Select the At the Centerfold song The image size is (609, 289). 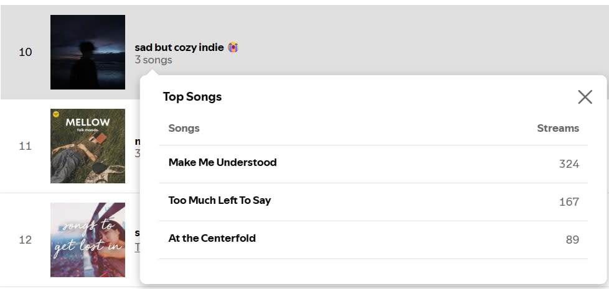pos(212,239)
